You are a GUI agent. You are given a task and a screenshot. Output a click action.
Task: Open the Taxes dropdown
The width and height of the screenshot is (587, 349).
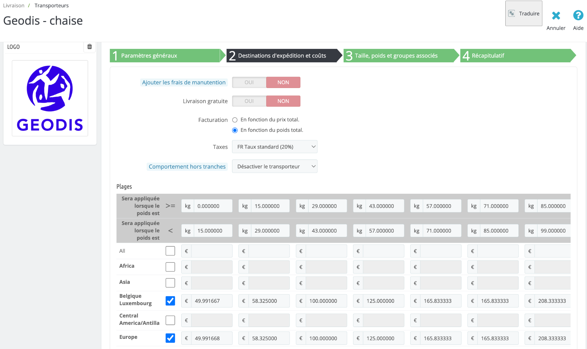(274, 147)
